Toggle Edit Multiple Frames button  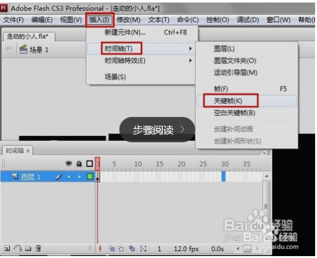click(x=132, y=248)
